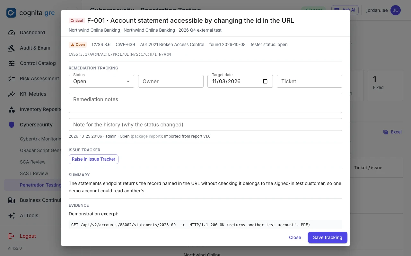Click the GET /api/v2/accounts evidence line

(191, 225)
